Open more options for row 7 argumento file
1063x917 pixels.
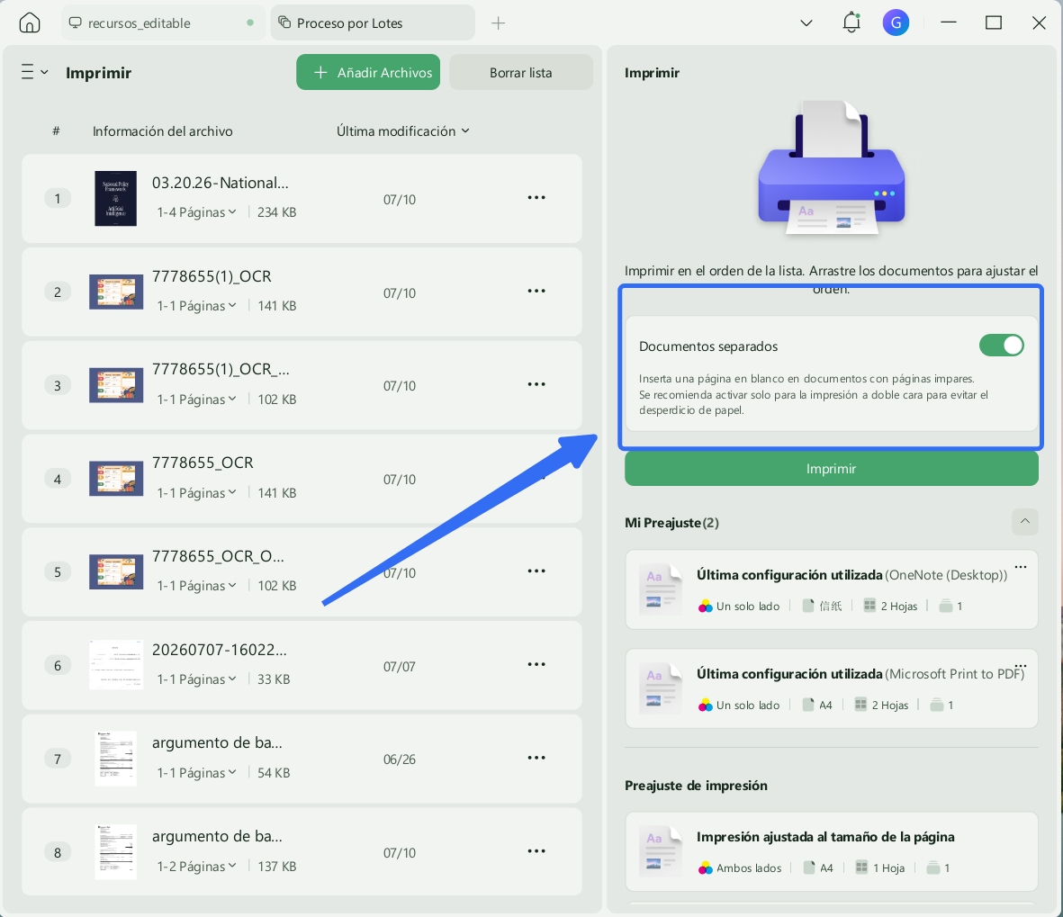click(536, 758)
